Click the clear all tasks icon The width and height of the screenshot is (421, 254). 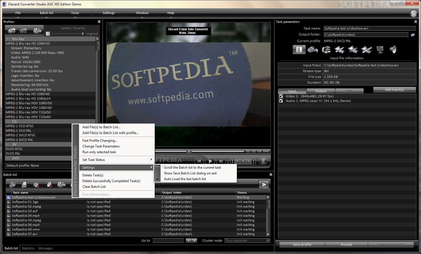coord(36,184)
